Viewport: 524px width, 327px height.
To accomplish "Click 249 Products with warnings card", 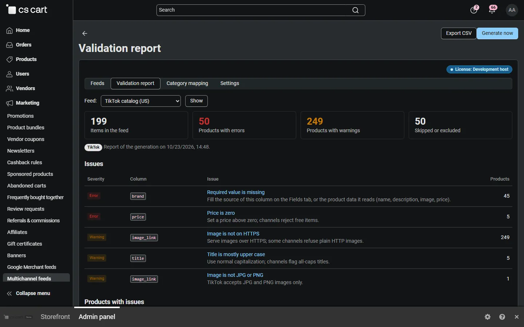I will 352,125.
